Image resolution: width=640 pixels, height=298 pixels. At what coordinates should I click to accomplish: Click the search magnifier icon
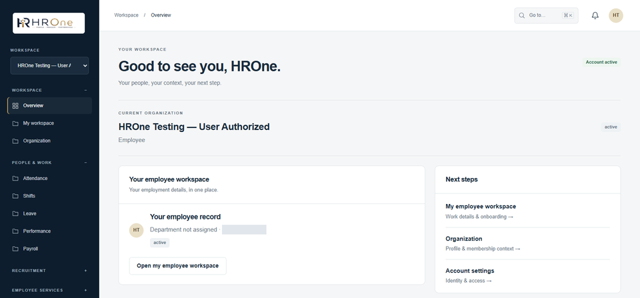521,15
